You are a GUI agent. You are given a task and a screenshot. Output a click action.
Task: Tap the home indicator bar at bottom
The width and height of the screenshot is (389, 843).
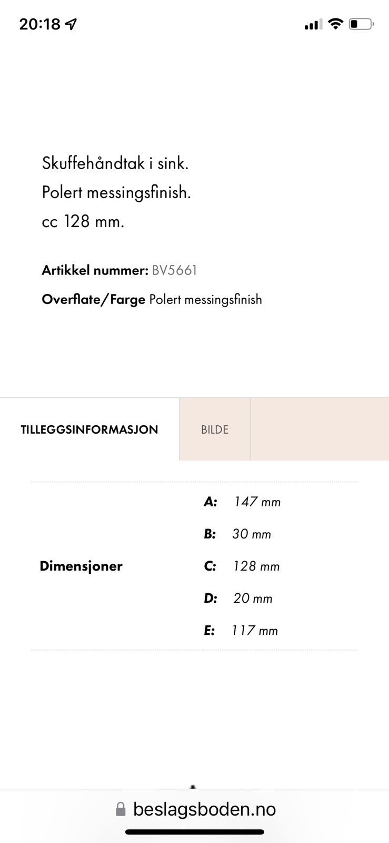[x=194, y=832]
